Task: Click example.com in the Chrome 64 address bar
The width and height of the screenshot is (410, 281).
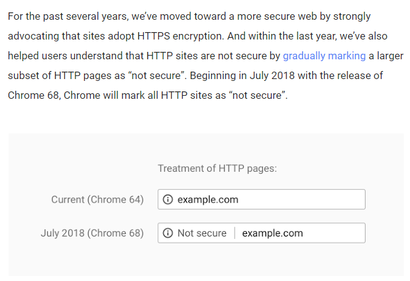Action: pyautogui.click(x=208, y=199)
